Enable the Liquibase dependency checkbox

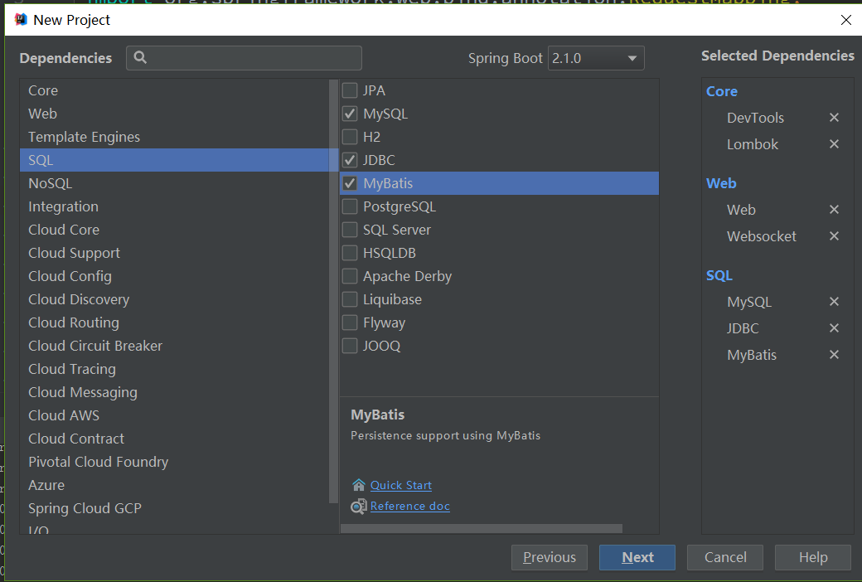[350, 299]
